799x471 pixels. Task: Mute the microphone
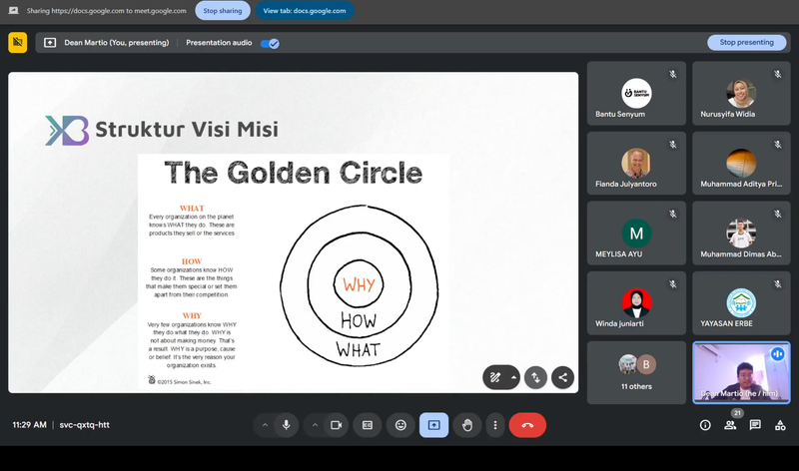[x=287, y=425]
